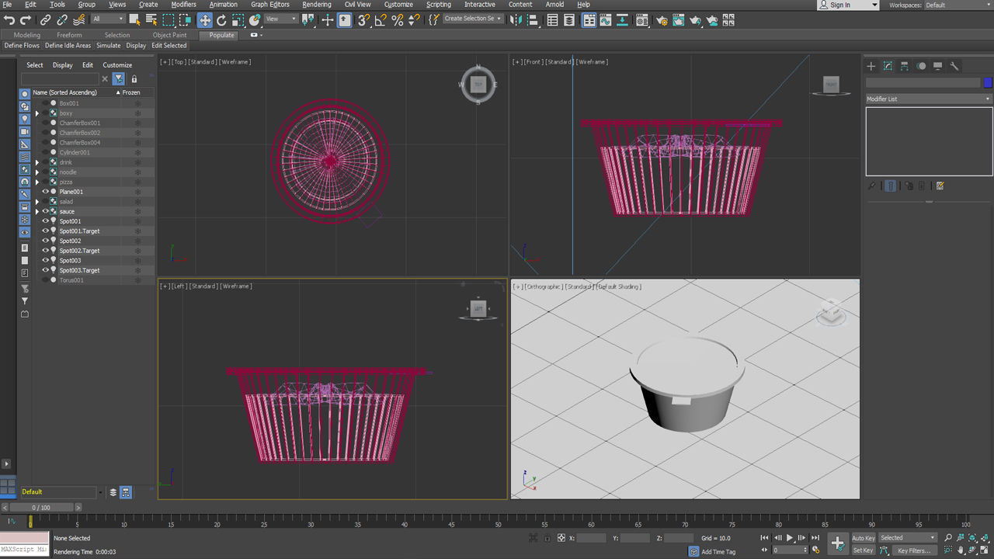
Task: Toggle the Scene Explorer lock icon
Action: [x=134, y=79]
